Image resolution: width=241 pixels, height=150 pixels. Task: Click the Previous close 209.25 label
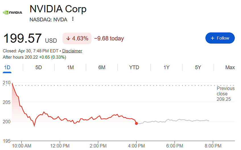click(x=226, y=94)
